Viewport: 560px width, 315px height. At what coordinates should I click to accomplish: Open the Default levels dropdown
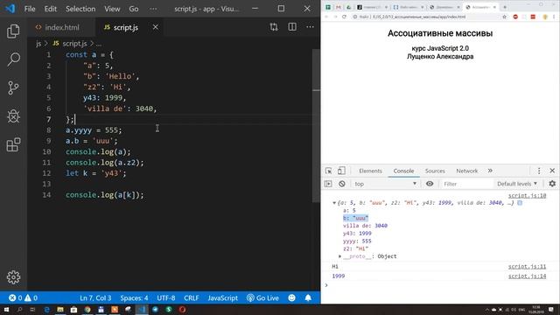click(517, 184)
